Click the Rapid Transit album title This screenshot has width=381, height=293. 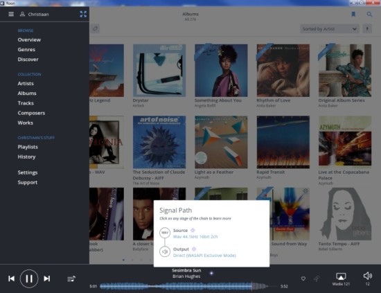click(270, 172)
